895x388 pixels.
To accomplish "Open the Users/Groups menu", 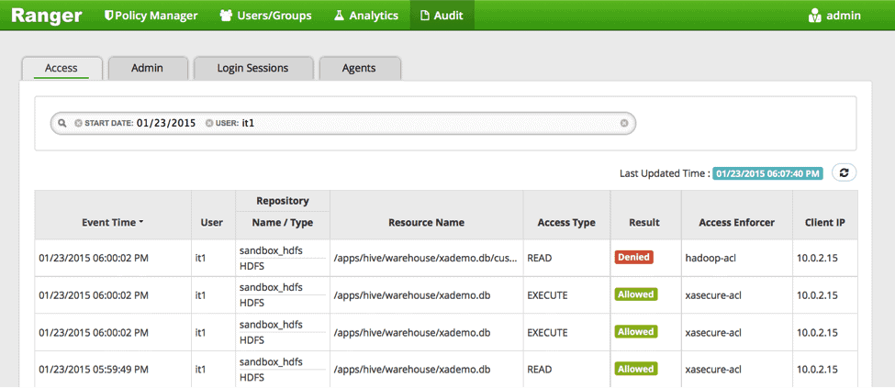I will (266, 16).
